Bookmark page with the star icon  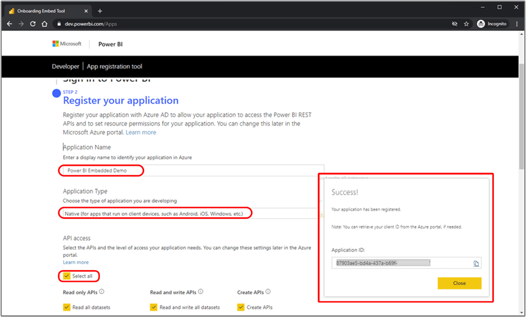click(466, 24)
